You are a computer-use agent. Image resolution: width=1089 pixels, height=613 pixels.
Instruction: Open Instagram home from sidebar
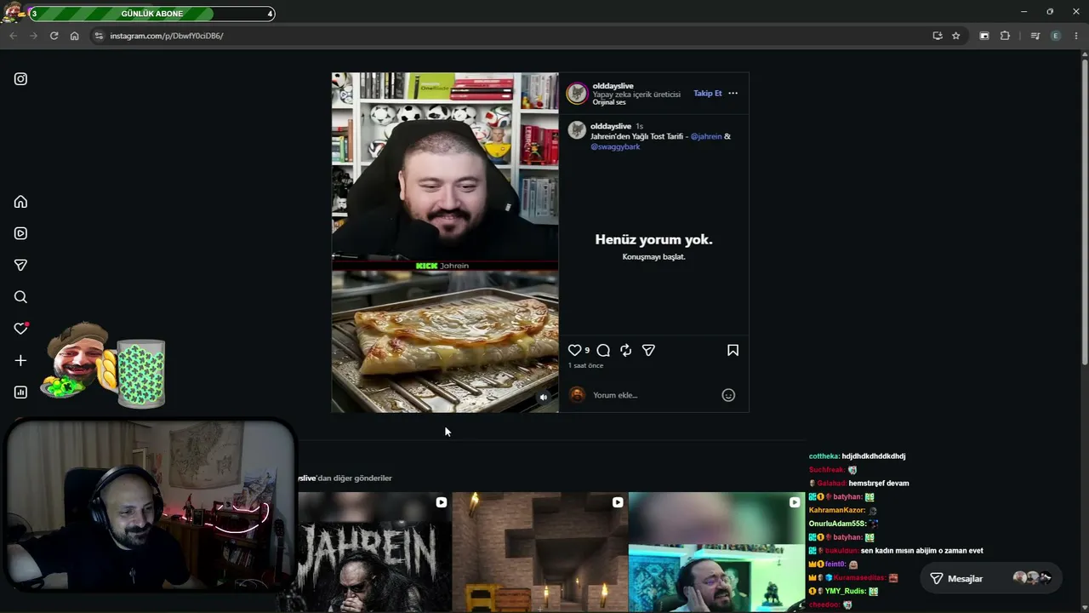pos(20,202)
